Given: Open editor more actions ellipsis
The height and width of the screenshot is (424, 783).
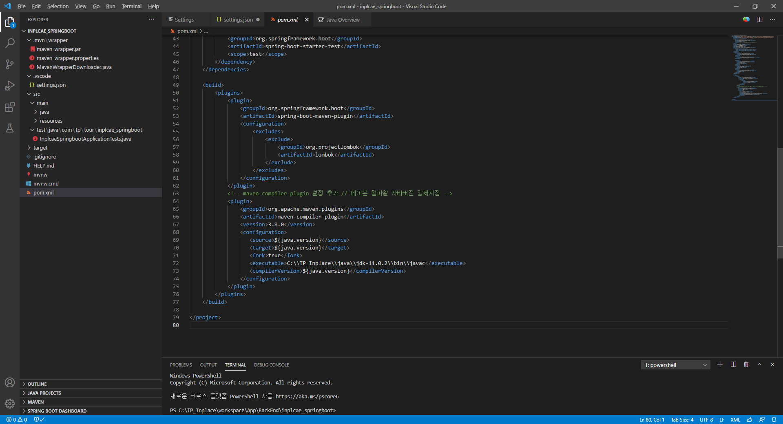Looking at the screenshot, I should coord(772,20).
